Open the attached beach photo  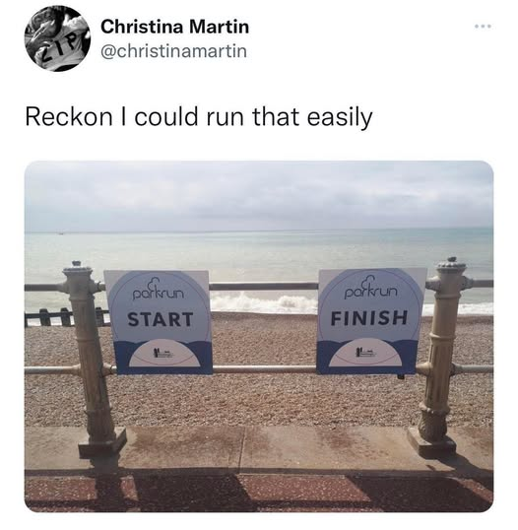pyautogui.click(x=259, y=336)
